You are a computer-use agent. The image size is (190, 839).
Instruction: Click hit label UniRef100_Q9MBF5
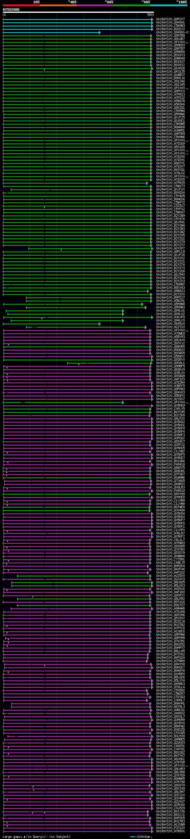point(170,366)
